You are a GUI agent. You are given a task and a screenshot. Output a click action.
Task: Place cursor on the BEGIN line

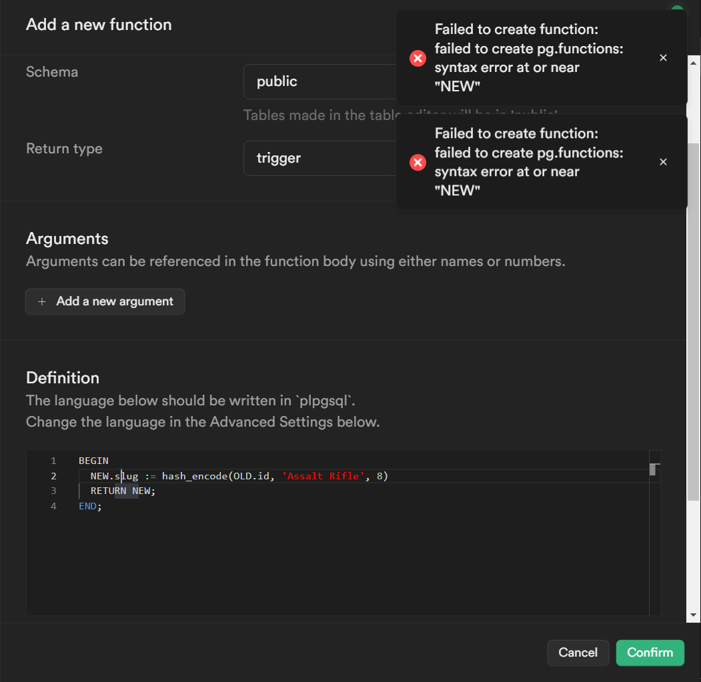coord(93,461)
